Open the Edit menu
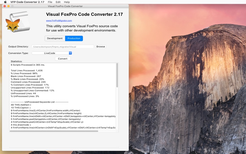The width and height of the screenshot is (246, 154). click(58, 2)
